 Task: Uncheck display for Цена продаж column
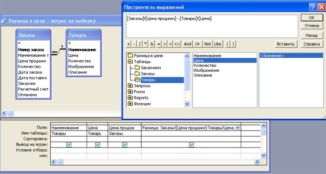point(124,145)
